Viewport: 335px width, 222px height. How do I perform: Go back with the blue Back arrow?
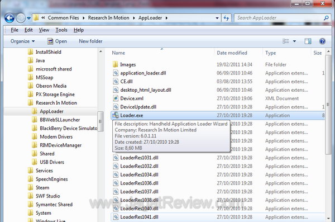9,18
